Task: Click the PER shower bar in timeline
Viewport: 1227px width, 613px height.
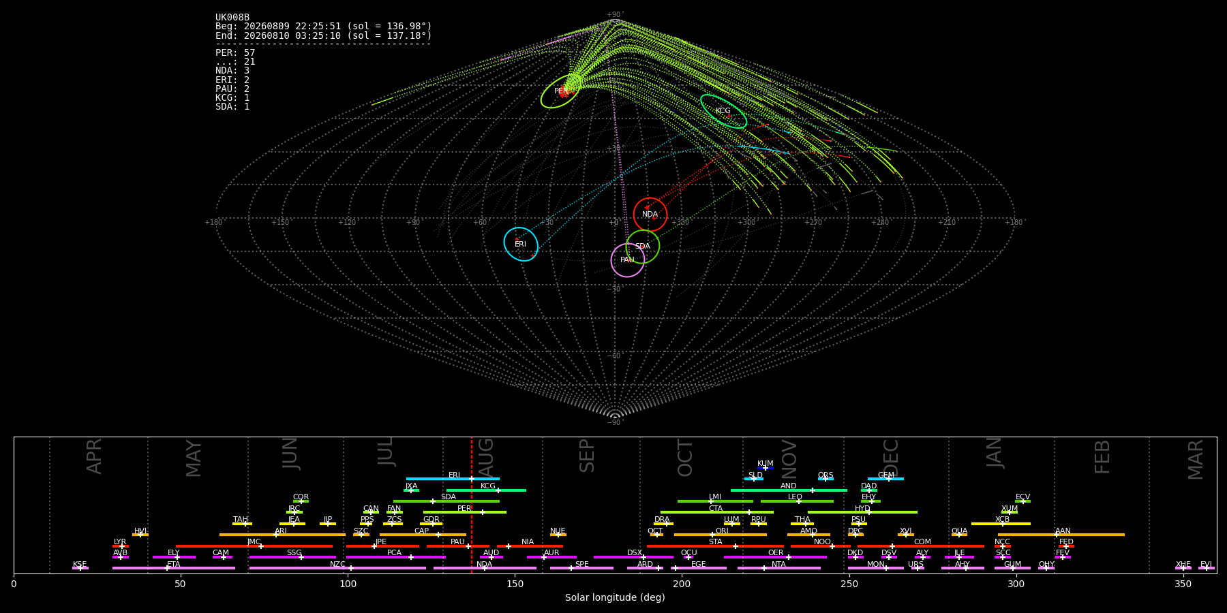Action: (465, 512)
